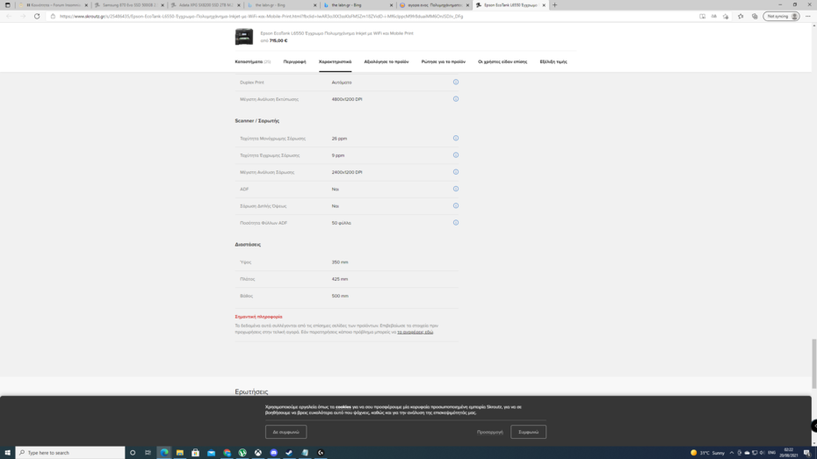Open Microsoft Store from taskbar
Viewport: 817px width, 459px height.
pyautogui.click(x=195, y=453)
